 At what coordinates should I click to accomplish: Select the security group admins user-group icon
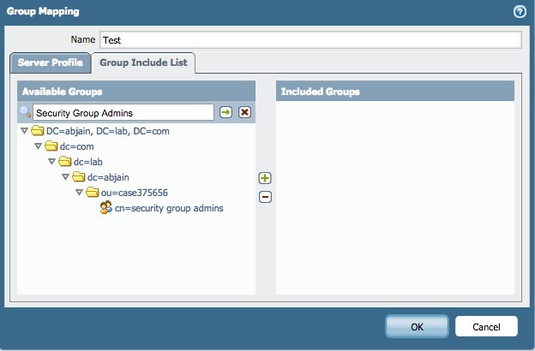[x=105, y=207]
